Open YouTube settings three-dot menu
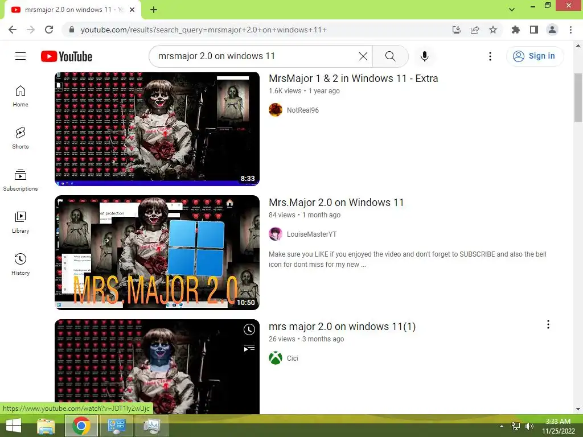 (490, 56)
